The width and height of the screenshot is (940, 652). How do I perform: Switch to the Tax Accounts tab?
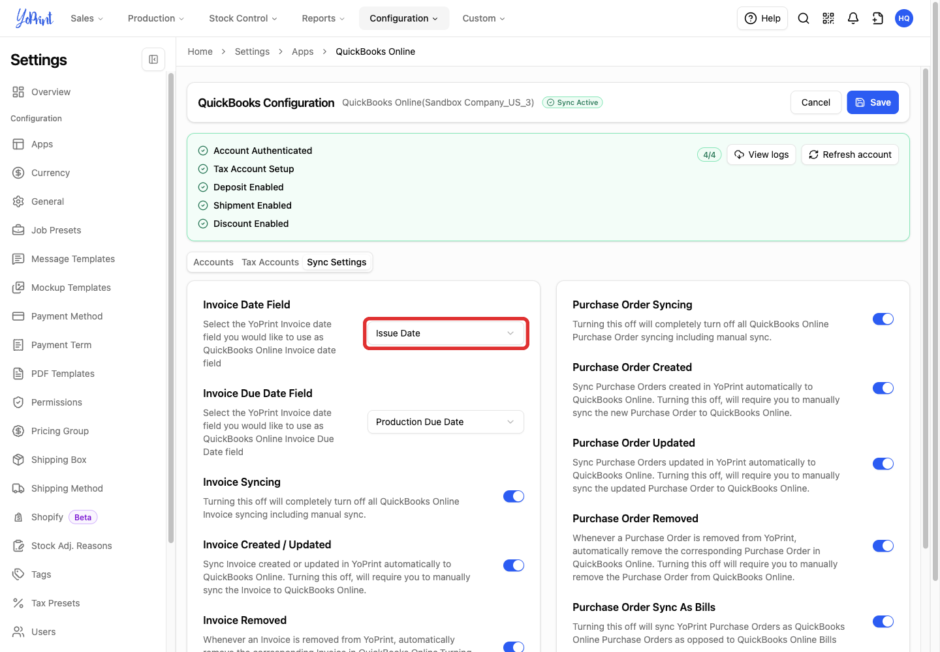click(x=270, y=262)
